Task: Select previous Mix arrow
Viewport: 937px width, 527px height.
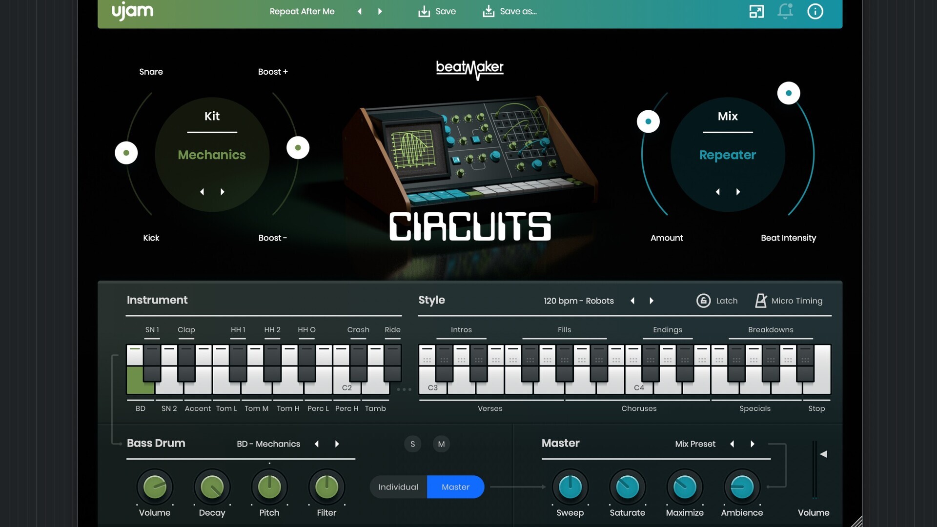Action: pos(718,192)
